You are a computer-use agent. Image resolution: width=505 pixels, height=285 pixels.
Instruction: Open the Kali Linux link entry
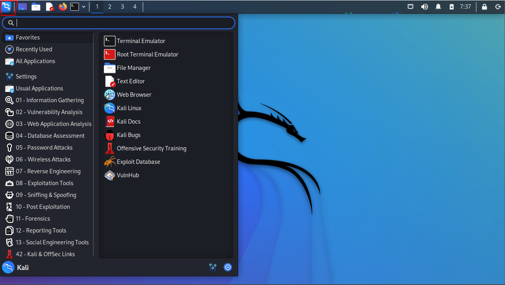166,108
